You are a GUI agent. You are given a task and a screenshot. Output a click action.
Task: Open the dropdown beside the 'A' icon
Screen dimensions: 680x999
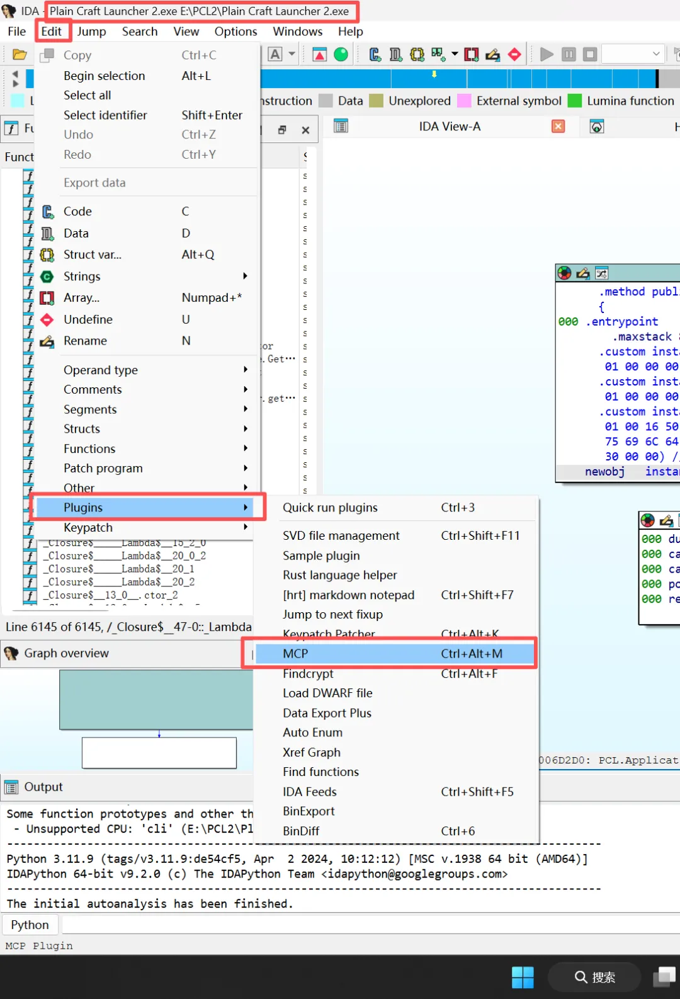292,54
